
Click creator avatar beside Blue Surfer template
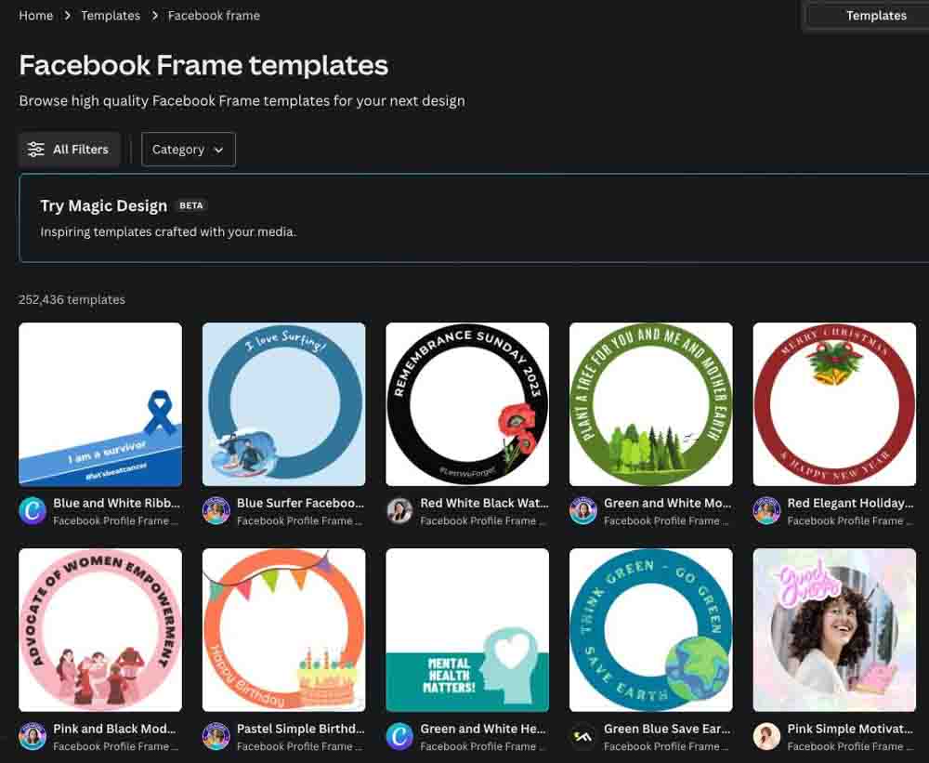[x=216, y=511]
